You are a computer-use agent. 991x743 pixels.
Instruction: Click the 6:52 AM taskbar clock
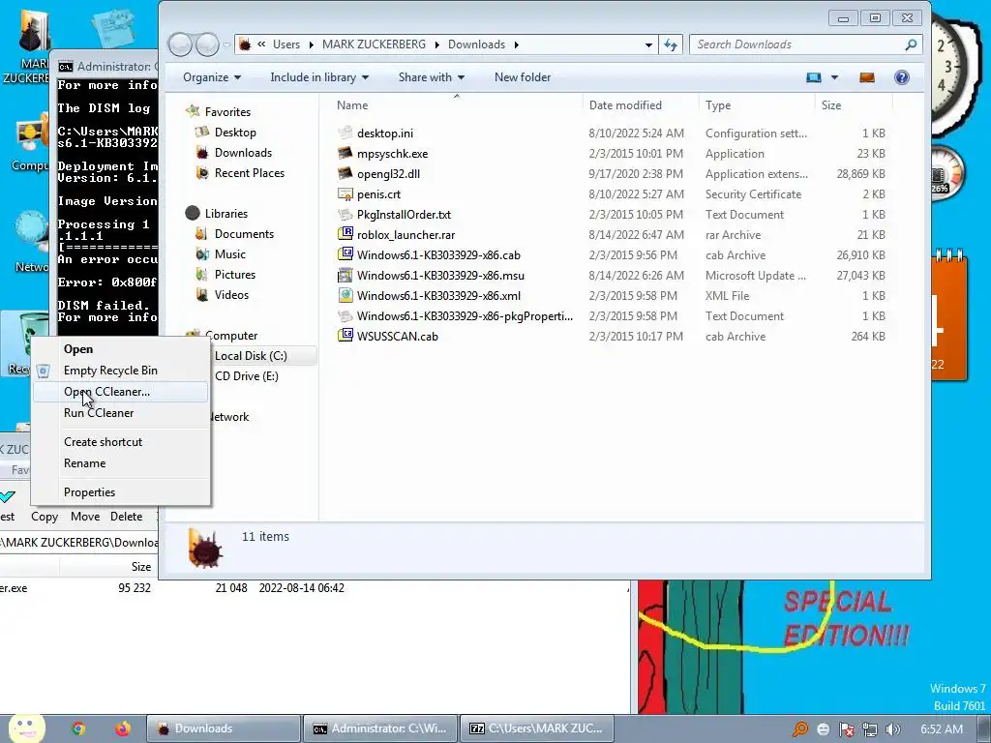click(x=942, y=729)
